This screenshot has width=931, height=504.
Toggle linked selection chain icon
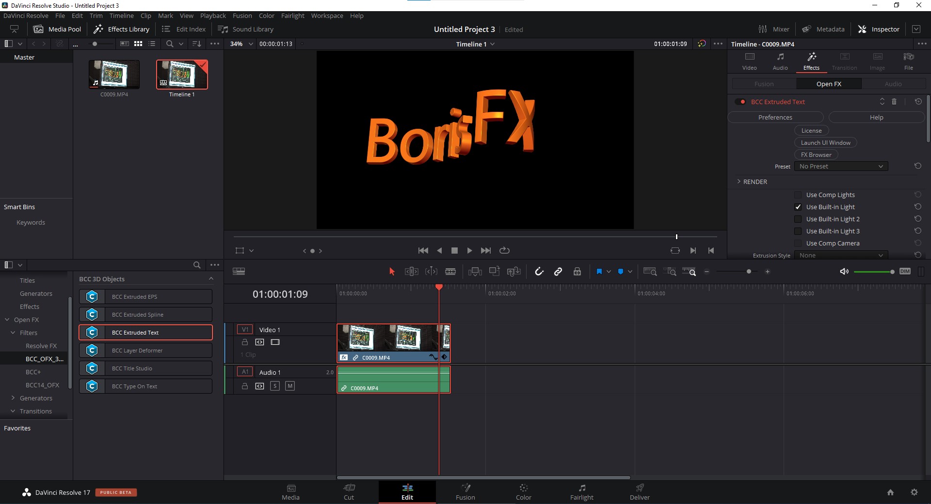pos(558,272)
